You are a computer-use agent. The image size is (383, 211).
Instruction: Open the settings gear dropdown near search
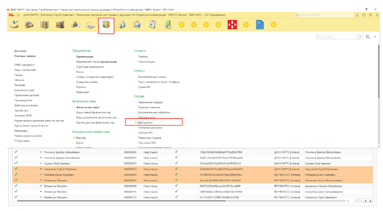pos(368,37)
